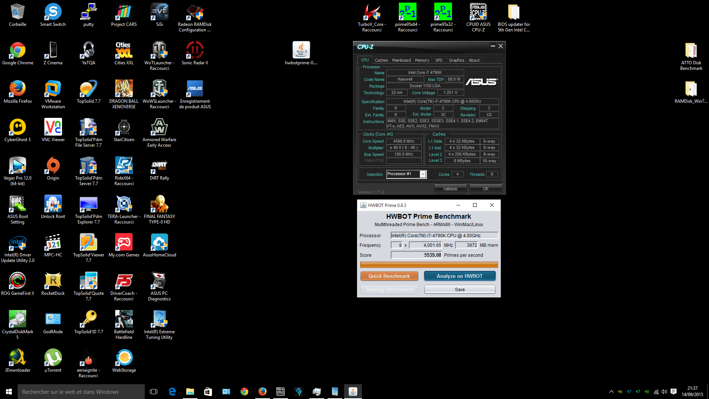This screenshot has width=709, height=399.
Task: Launch Microsoft Edge from the taskbar
Action: [172, 392]
